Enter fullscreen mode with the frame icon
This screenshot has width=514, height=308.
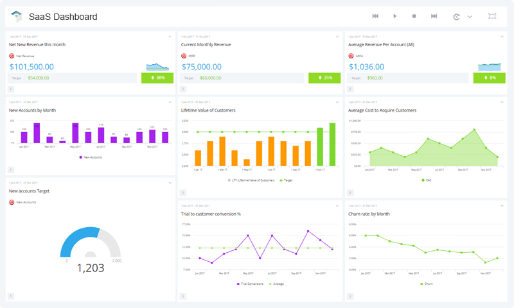(492, 16)
